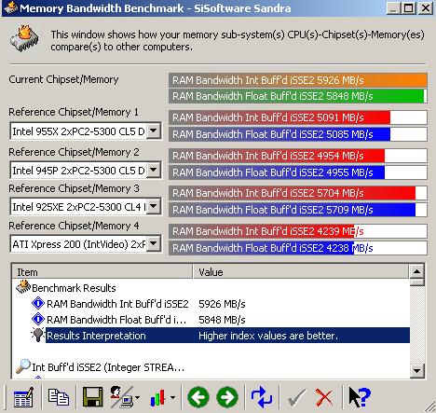This screenshot has height=413, width=436.
Task: Click the bar chart toolbar icon
Action: 157,397
